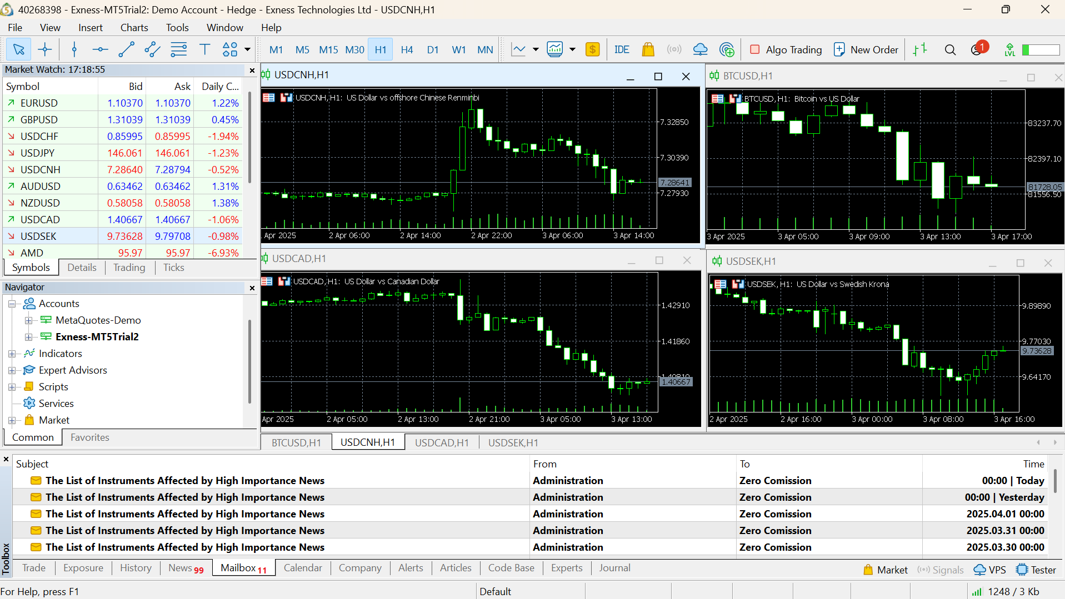Click the LVL signal level icon
The width and height of the screenshot is (1065, 599).
tap(1009, 49)
